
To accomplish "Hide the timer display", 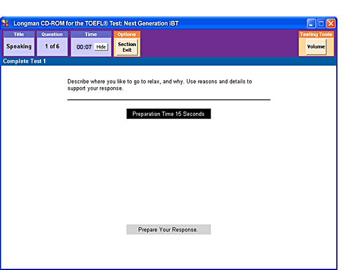I will 101,47.
